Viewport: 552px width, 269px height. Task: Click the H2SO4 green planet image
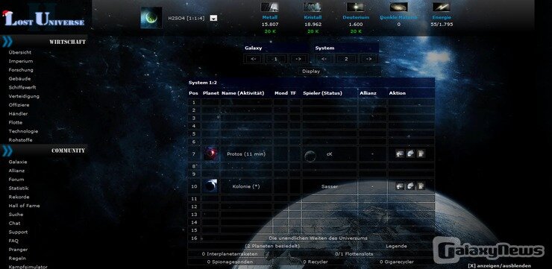tap(151, 18)
